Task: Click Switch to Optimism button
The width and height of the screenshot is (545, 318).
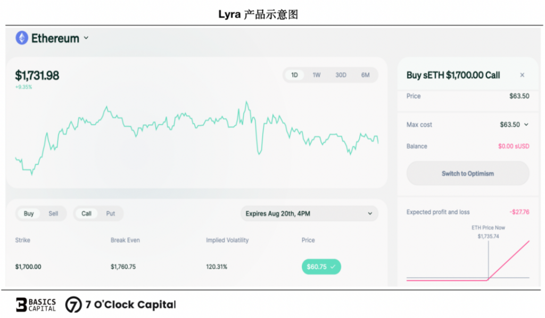Action: click(468, 174)
